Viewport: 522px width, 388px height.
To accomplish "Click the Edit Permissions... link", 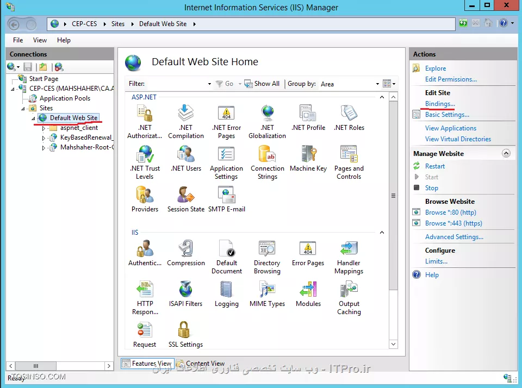I will pos(451,79).
